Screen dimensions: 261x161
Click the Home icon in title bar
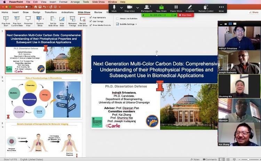35,7
